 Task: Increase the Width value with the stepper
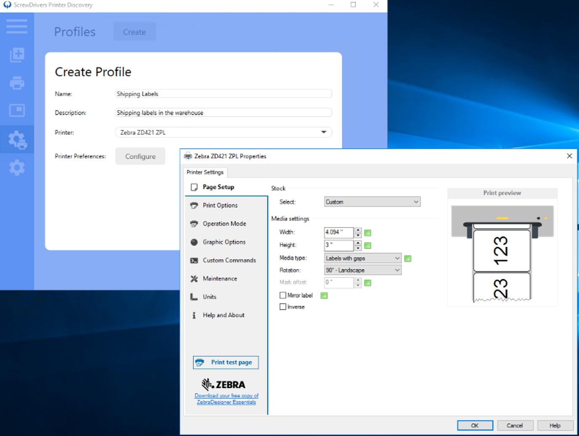coord(358,230)
